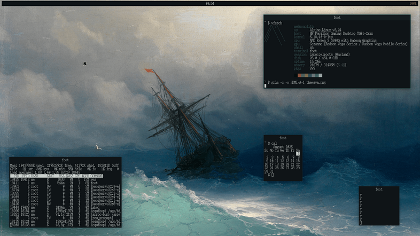Click the "yes" process row in top
420x236 pixels.
pos(53,179)
